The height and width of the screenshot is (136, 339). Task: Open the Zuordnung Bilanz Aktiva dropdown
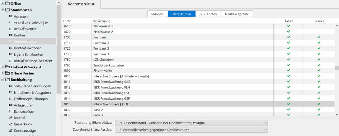pos(191,123)
